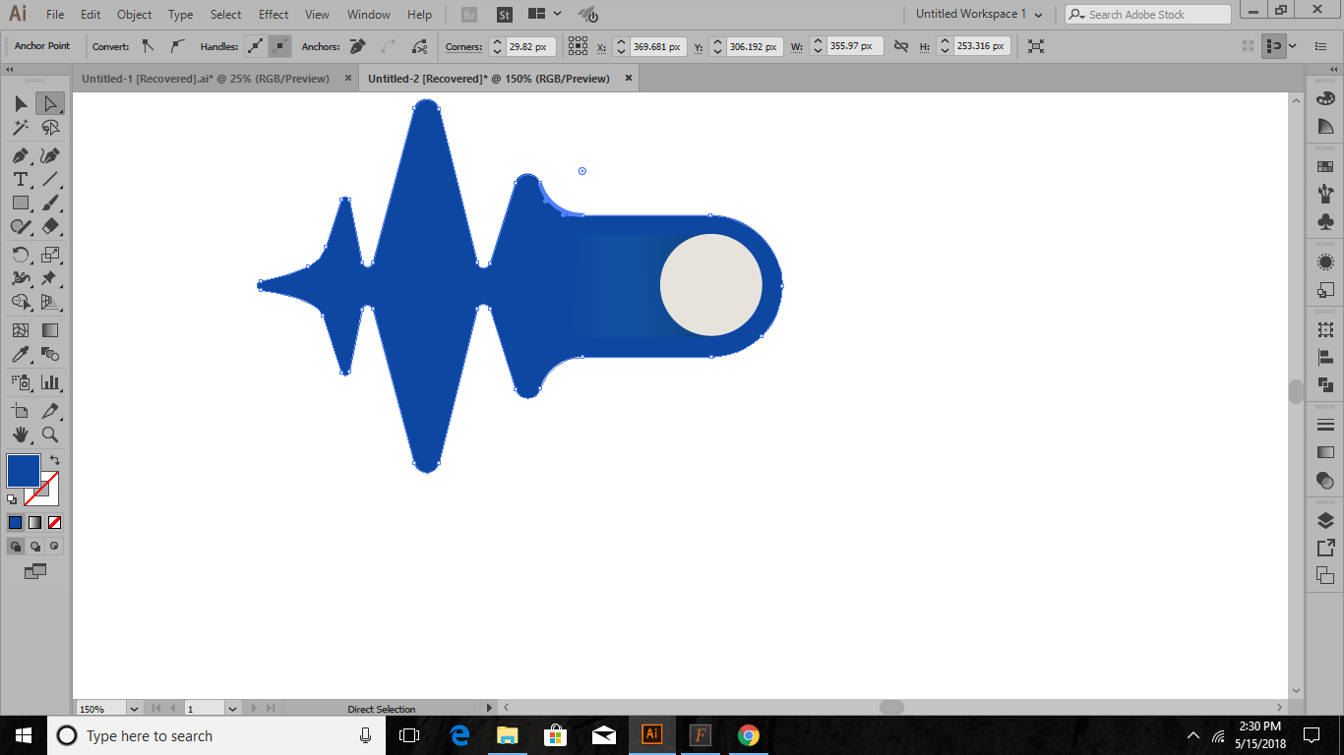This screenshot has height=755, width=1344.
Task: Select the Eraser tool
Action: pos(49,226)
